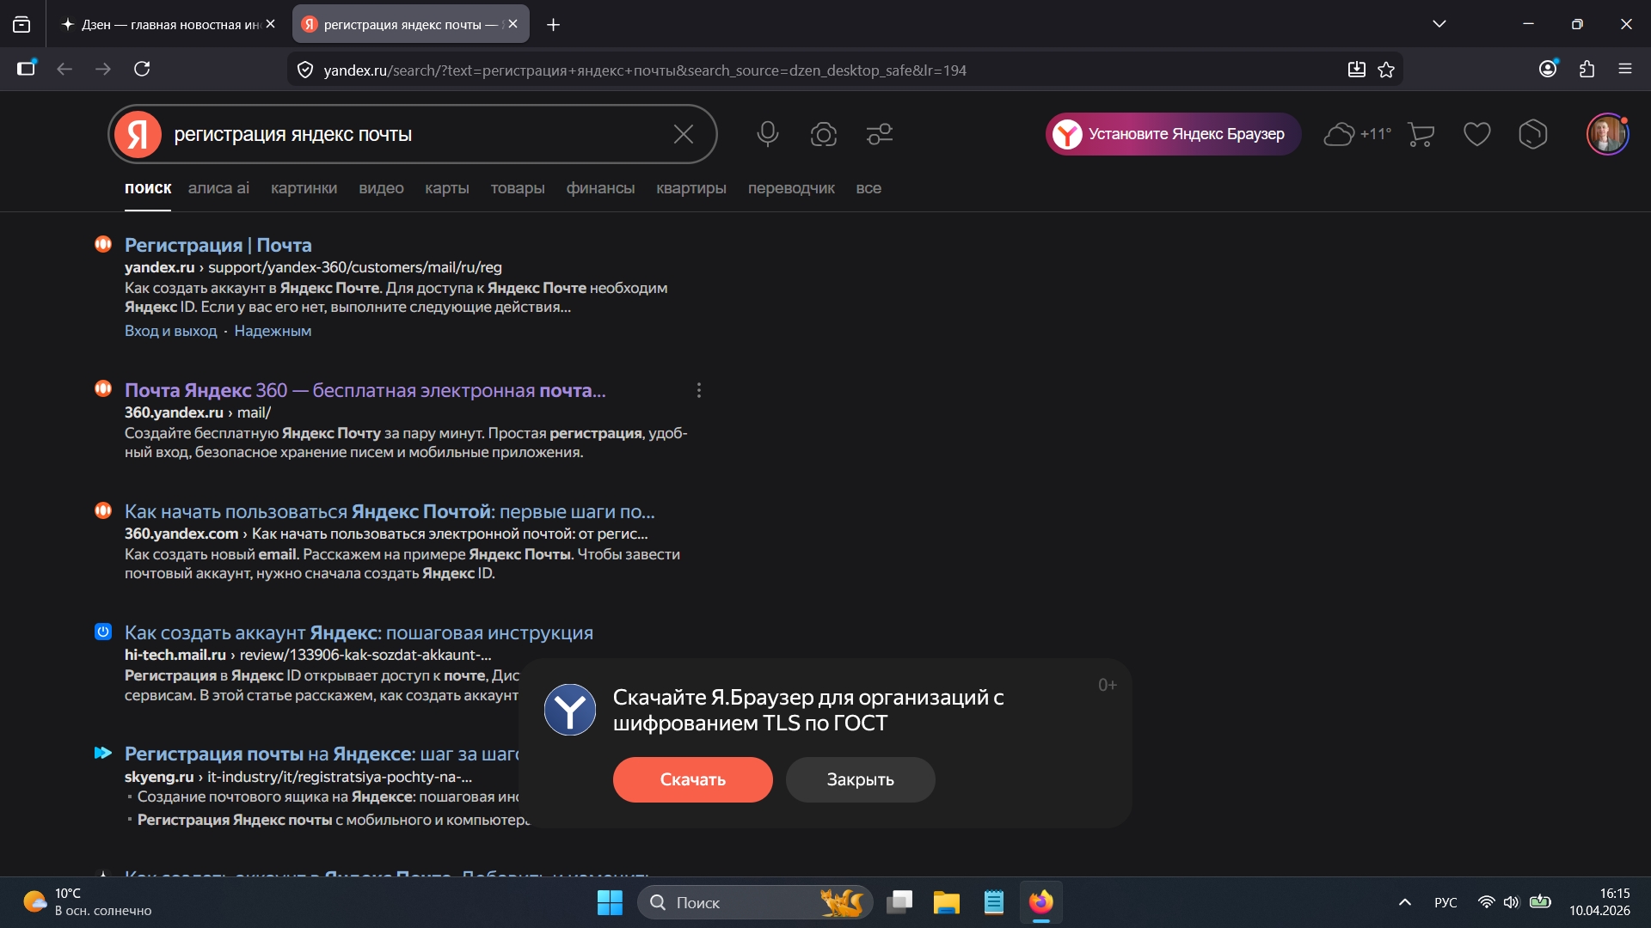Open the shopping cart icon

pyautogui.click(x=1421, y=134)
